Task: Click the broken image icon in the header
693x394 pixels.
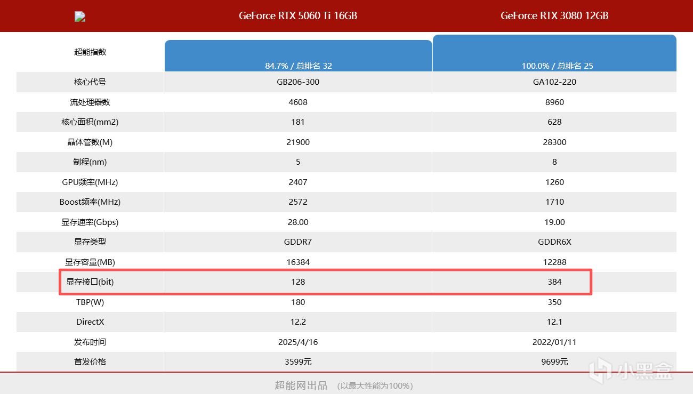Action: click(x=80, y=17)
